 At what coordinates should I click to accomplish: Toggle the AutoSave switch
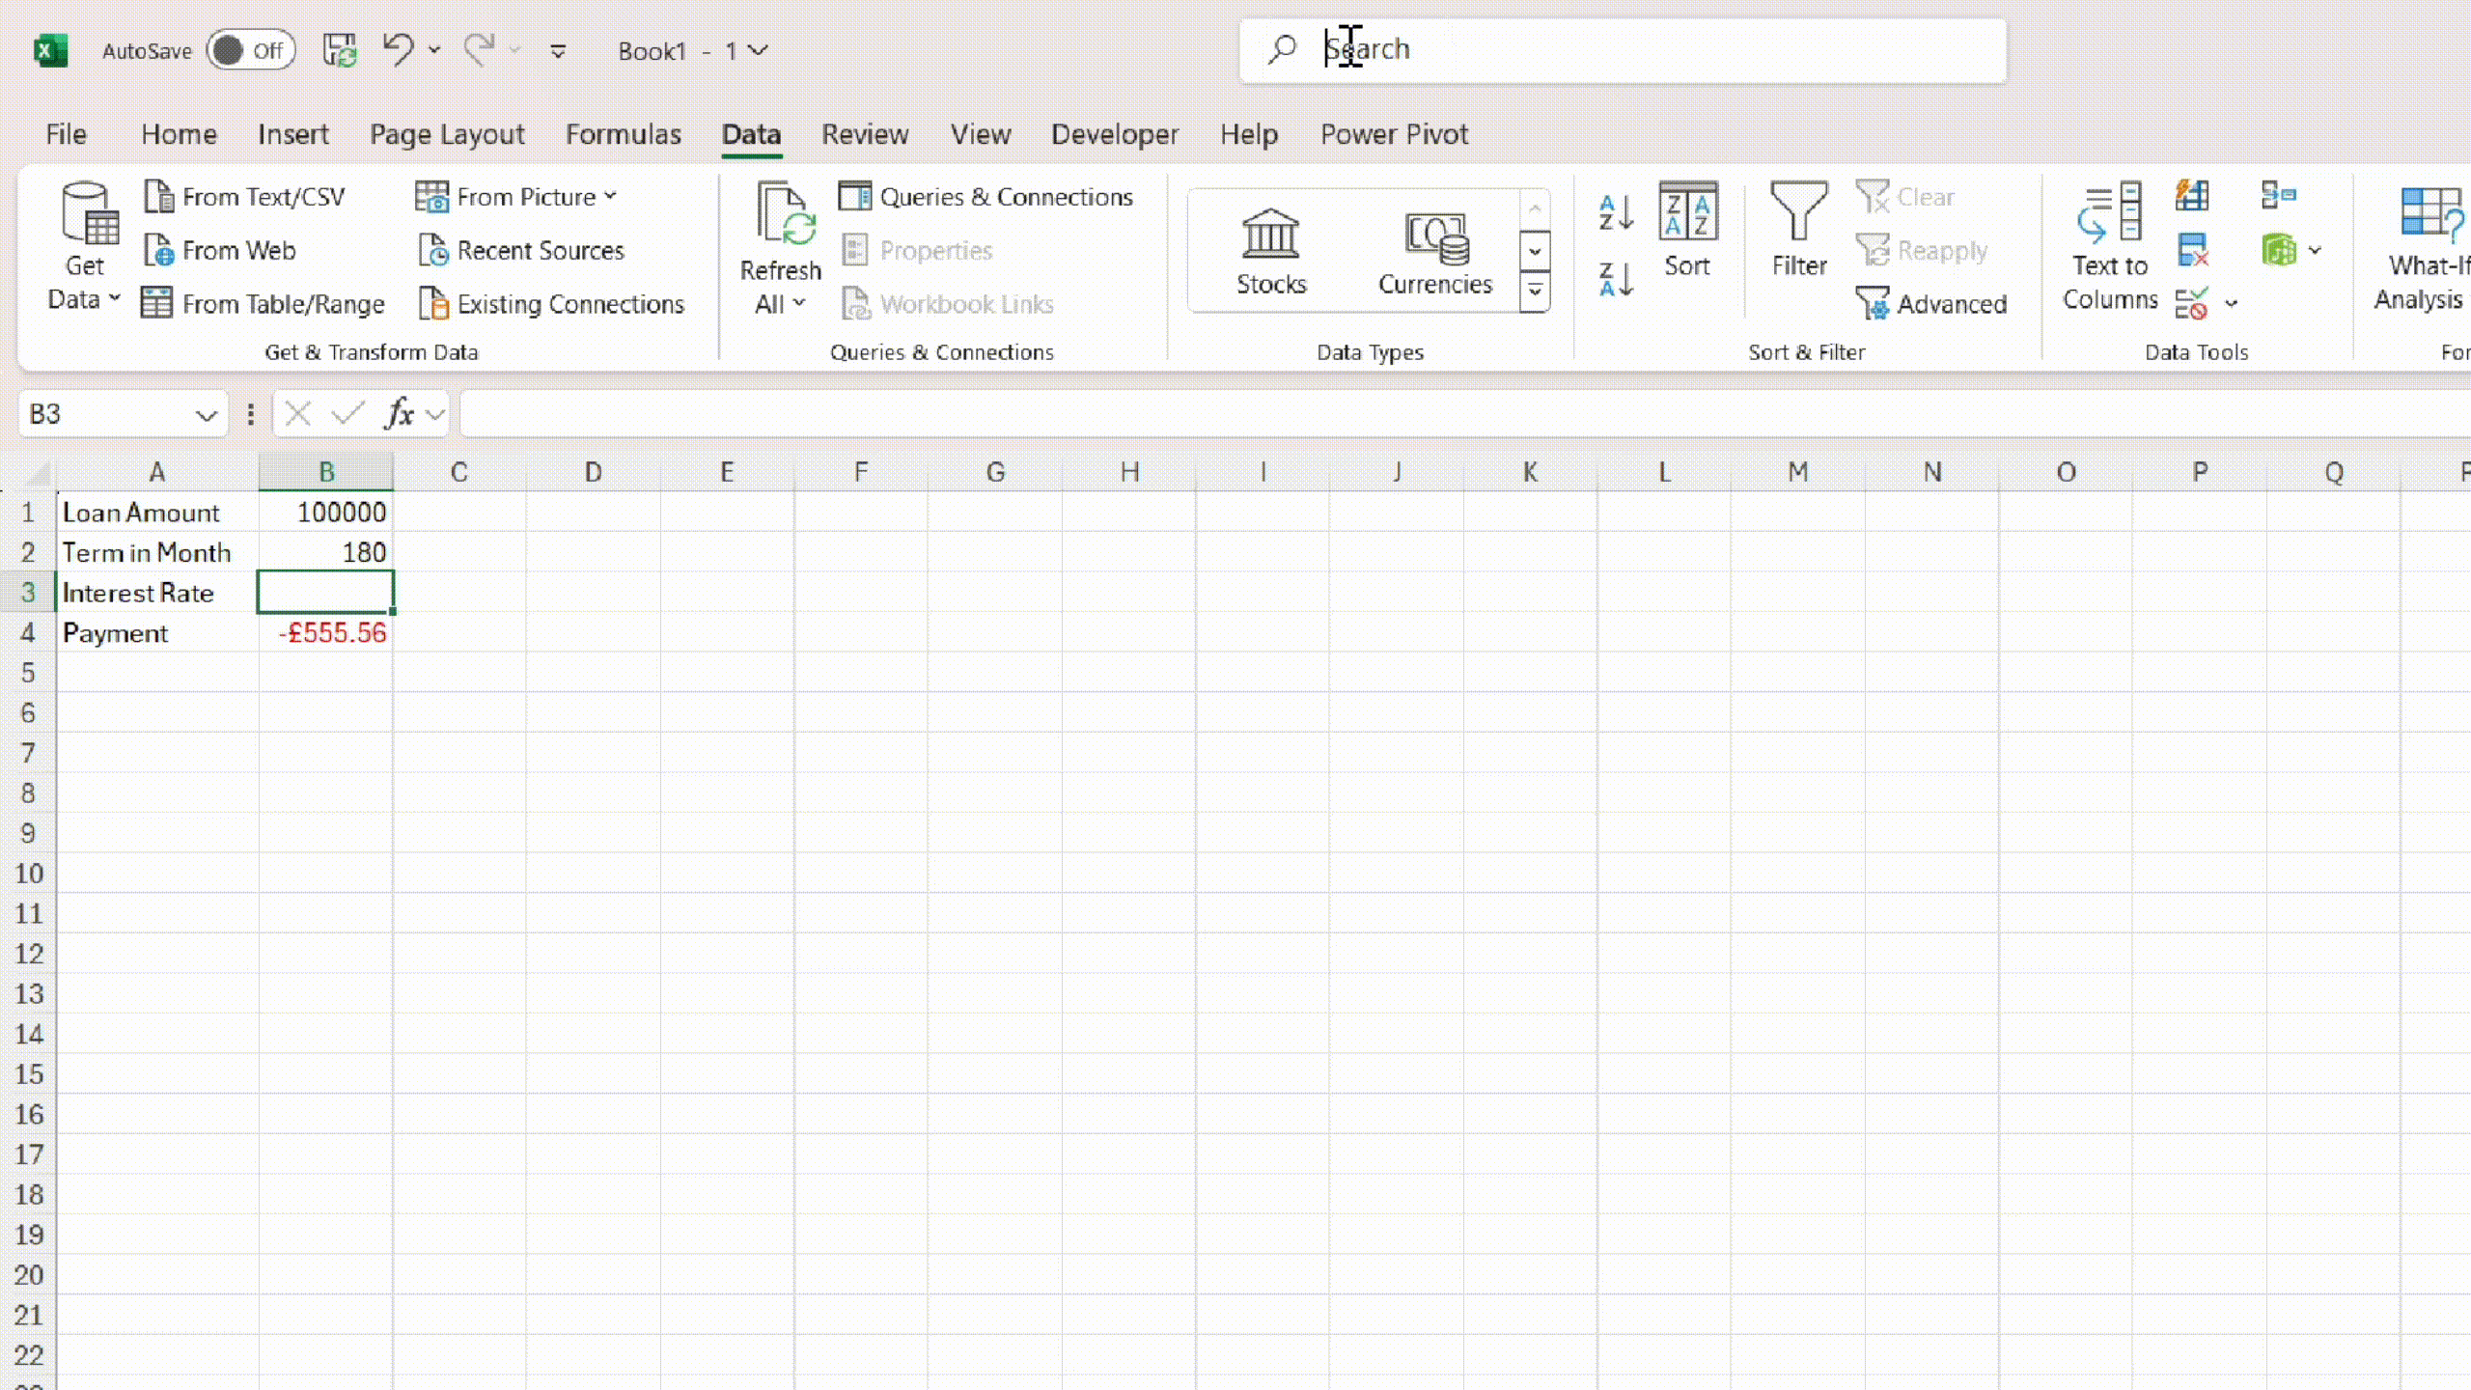tap(250, 50)
